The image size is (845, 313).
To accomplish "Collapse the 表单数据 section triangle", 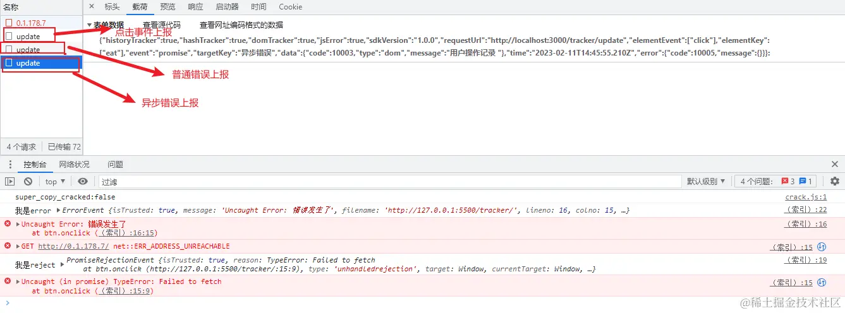I will pyautogui.click(x=90, y=26).
